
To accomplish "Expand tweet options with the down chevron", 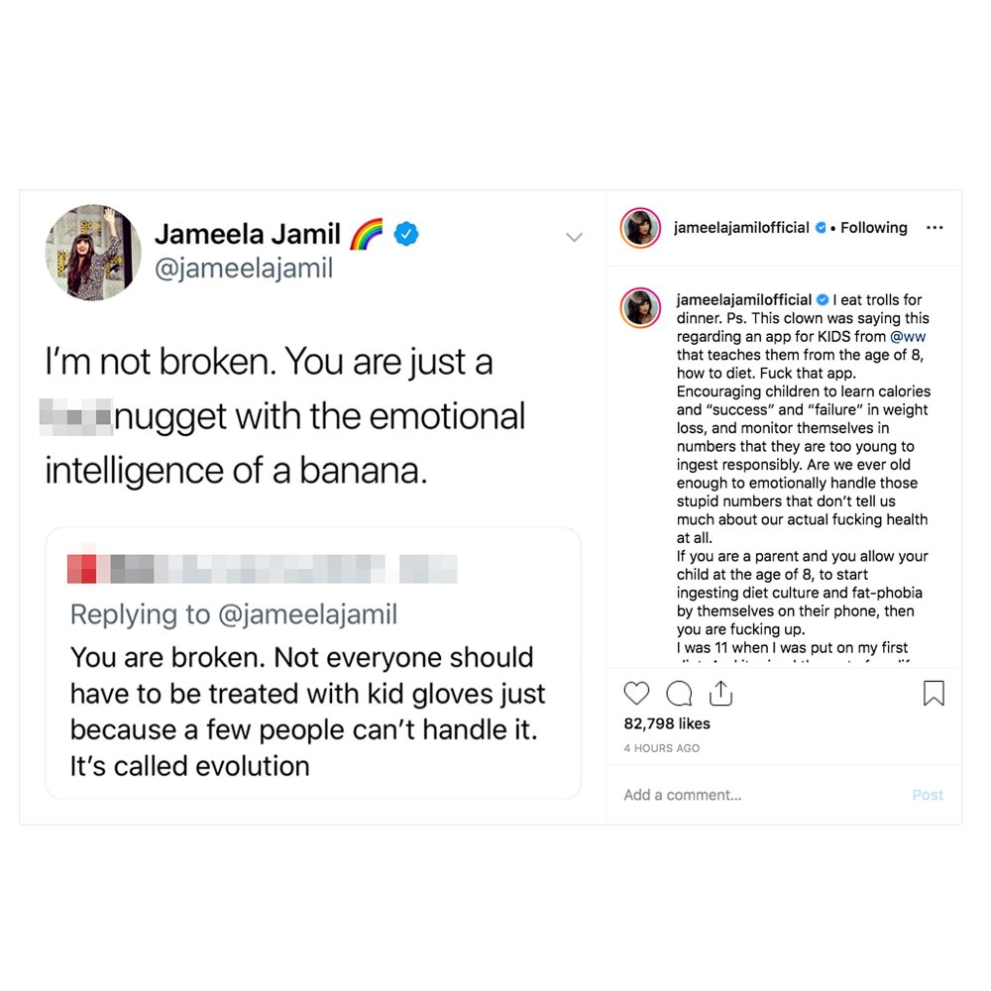I will [x=574, y=237].
